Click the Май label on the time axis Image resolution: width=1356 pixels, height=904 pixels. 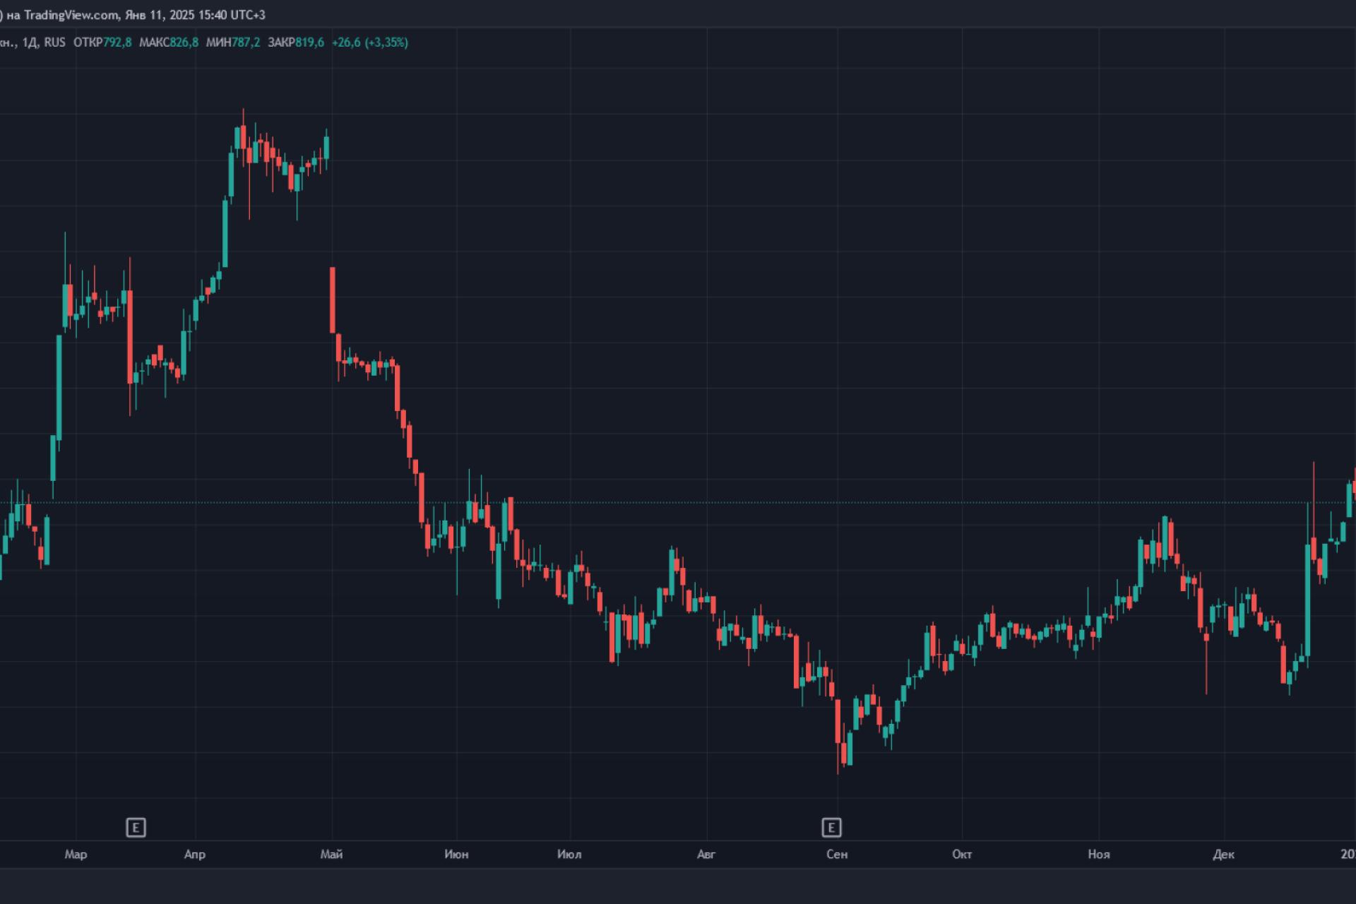click(x=331, y=855)
